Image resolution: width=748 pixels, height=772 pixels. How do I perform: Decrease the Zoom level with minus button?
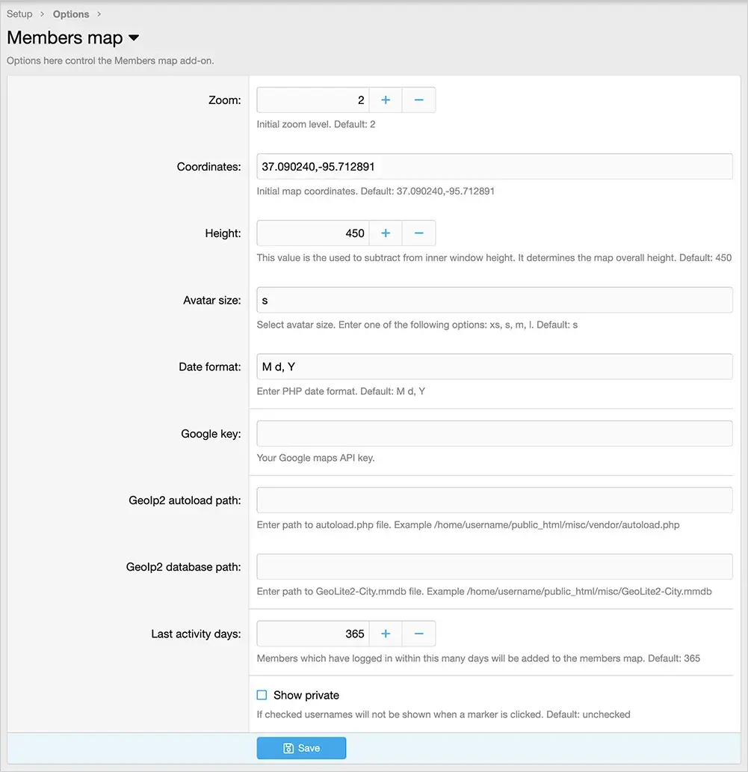click(418, 100)
